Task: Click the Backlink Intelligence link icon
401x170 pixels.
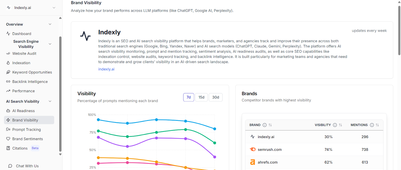Action: 8,82
